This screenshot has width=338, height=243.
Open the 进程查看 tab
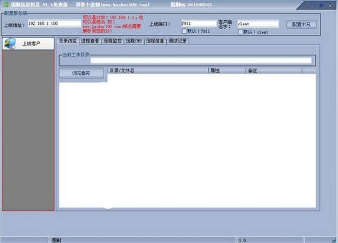90,41
